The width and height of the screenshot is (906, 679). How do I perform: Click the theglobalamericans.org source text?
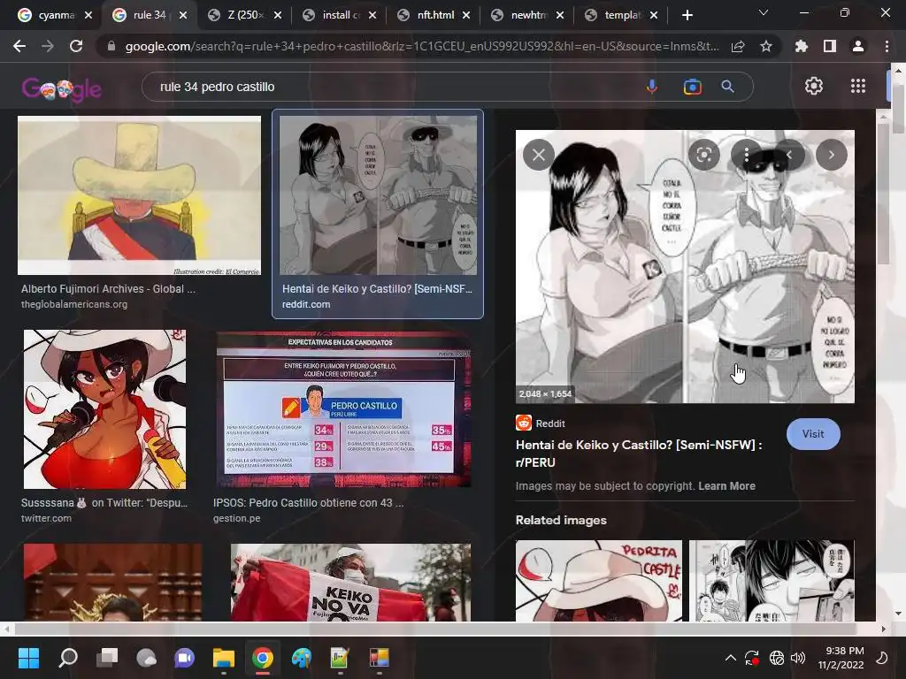[x=74, y=304]
